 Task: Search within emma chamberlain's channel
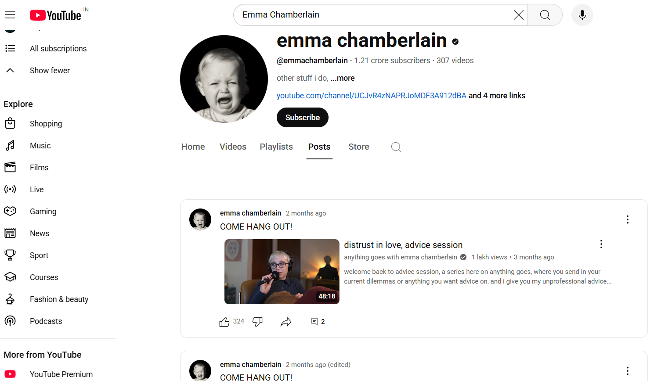[396, 147]
